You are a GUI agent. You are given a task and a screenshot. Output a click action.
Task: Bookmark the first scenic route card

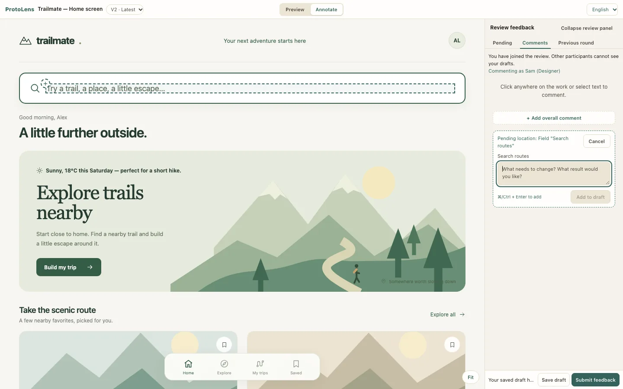pos(224,344)
